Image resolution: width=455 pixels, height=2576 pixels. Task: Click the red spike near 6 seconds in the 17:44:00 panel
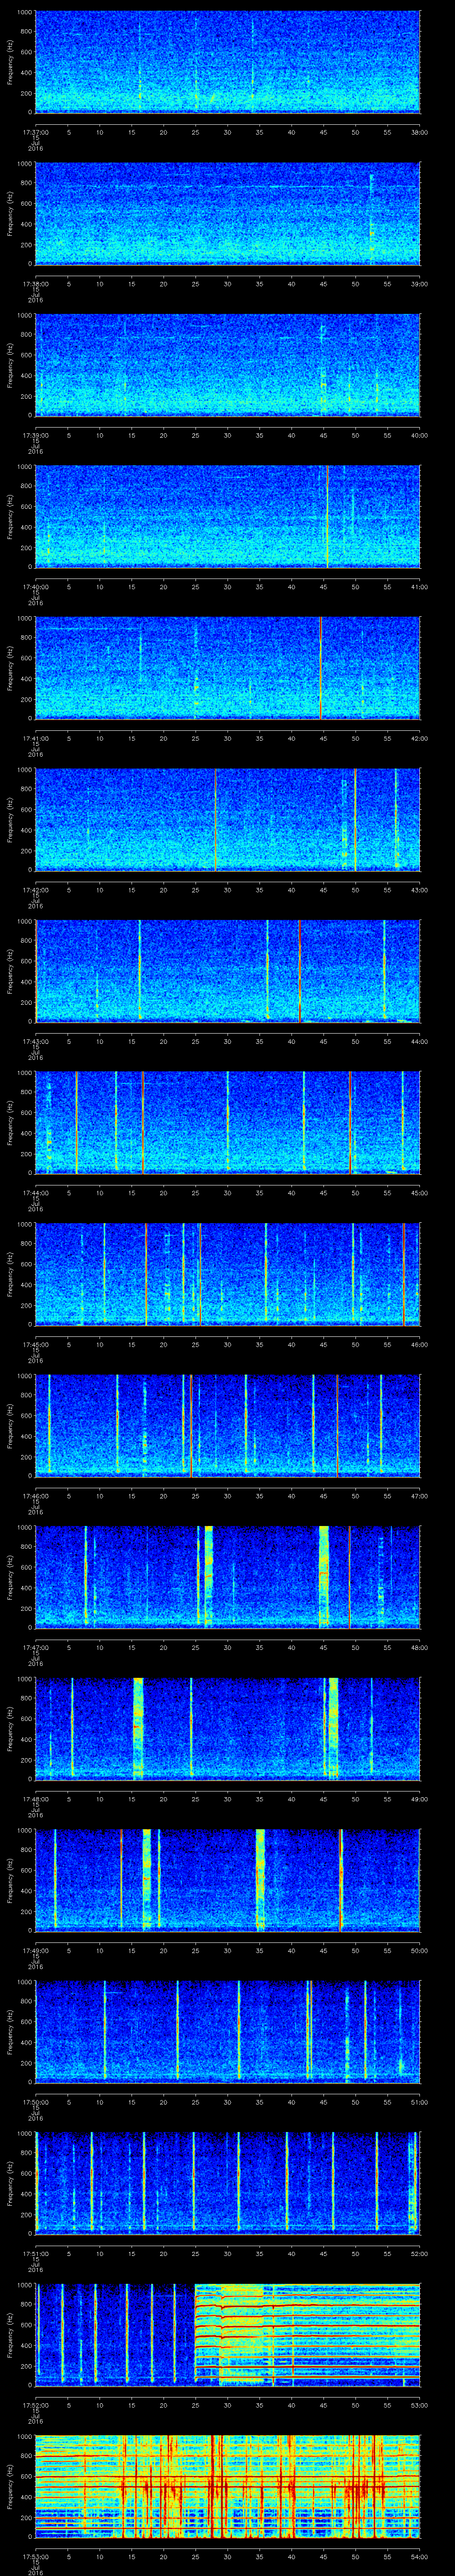click(76, 1121)
